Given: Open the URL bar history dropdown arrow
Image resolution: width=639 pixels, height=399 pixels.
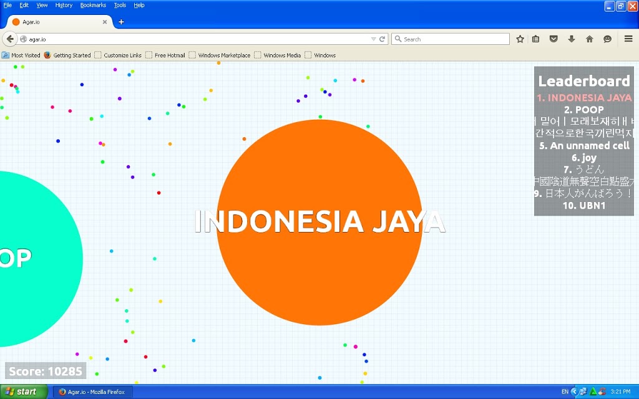Looking at the screenshot, I should (373, 39).
